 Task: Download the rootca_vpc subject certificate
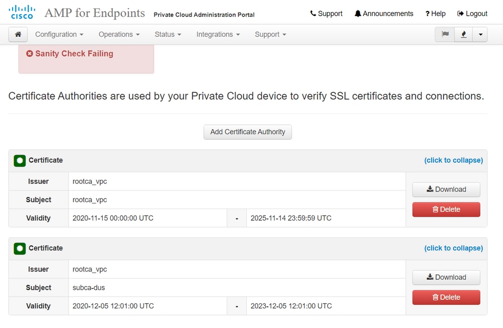pyautogui.click(x=446, y=189)
